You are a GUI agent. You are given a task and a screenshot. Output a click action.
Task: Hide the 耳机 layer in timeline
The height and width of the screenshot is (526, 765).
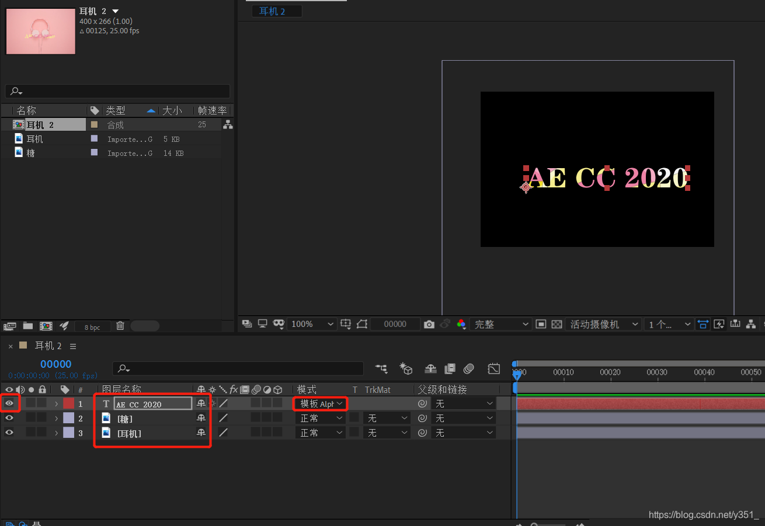pos(9,432)
